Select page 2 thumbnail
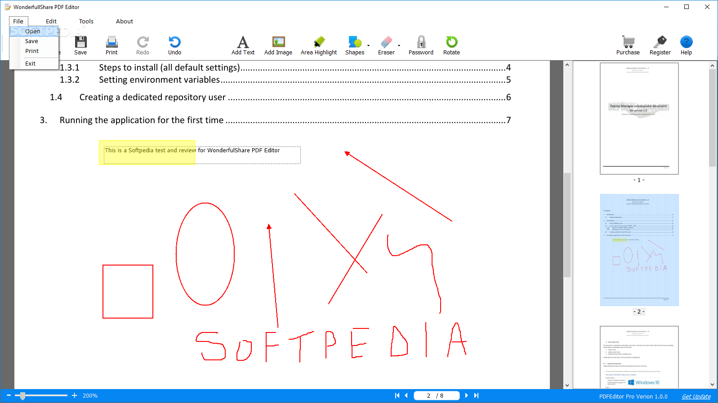The image size is (718, 403). (x=639, y=250)
